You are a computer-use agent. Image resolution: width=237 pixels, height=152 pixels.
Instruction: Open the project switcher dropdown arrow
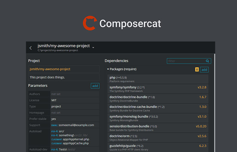tap(93, 48)
